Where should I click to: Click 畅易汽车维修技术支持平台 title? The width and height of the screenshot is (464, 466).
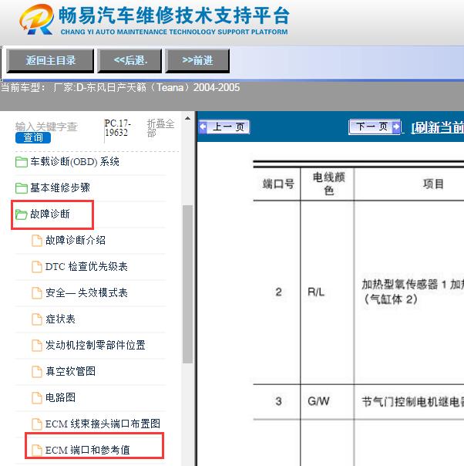[x=174, y=15]
